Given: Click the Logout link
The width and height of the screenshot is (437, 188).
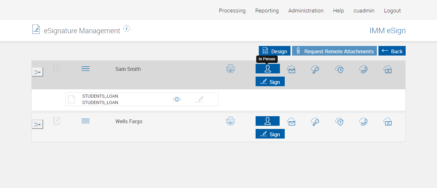Looking at the screenshot, I should pyautogui.click(x=392, y=11).
